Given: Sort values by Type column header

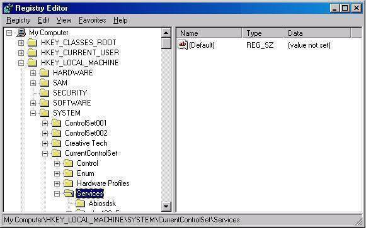Looking at the screenshot, I should [263, 33].
